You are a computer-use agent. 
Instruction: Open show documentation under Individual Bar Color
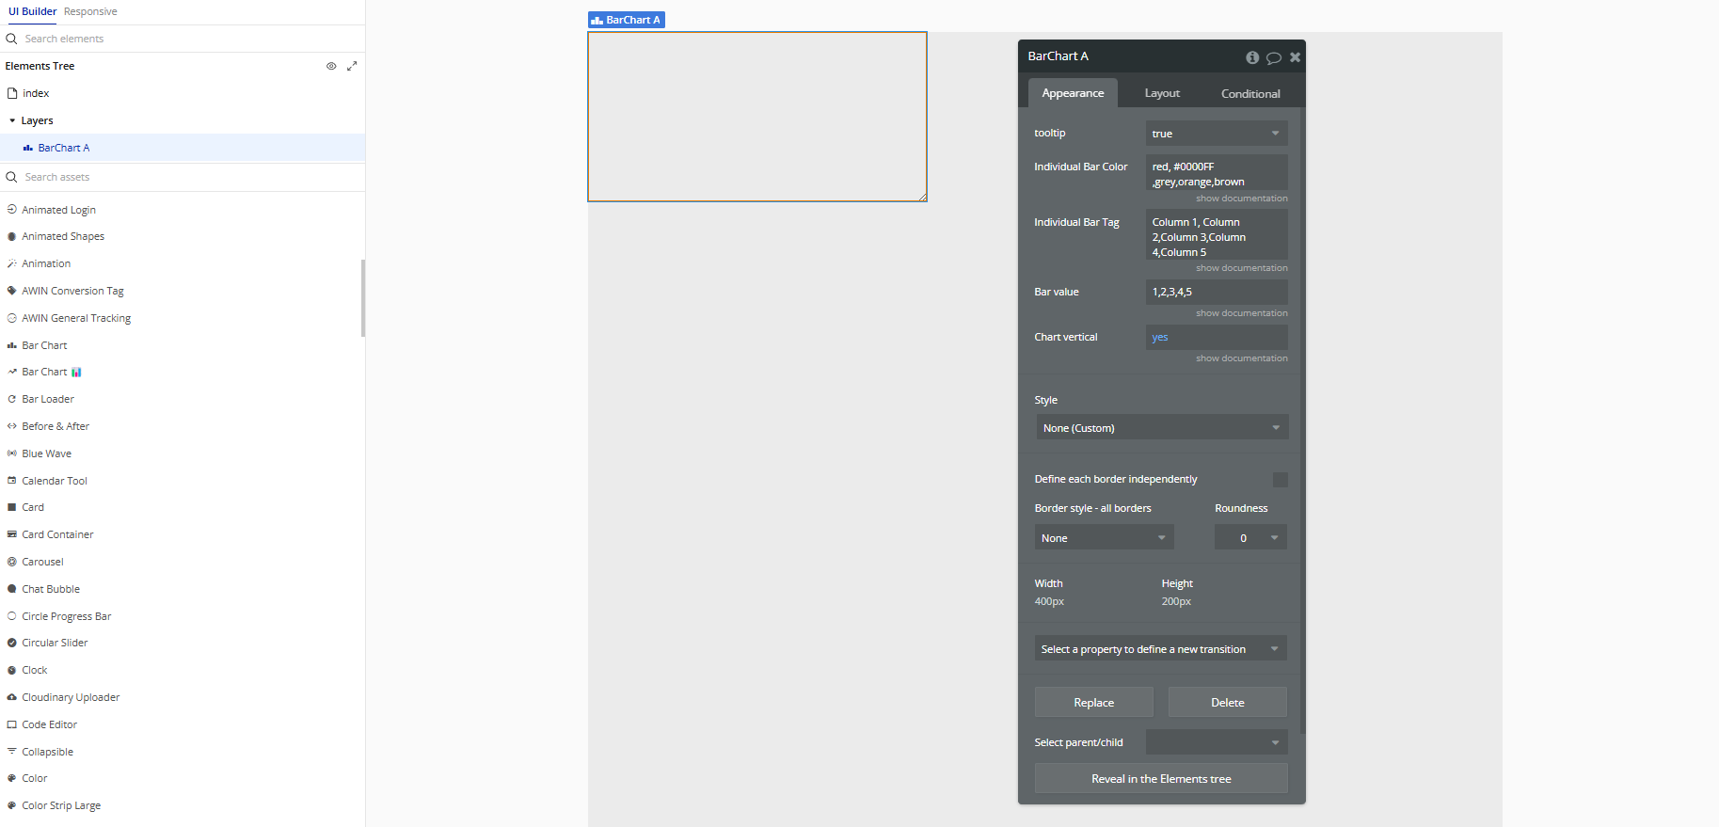(x=1242, y=199)
